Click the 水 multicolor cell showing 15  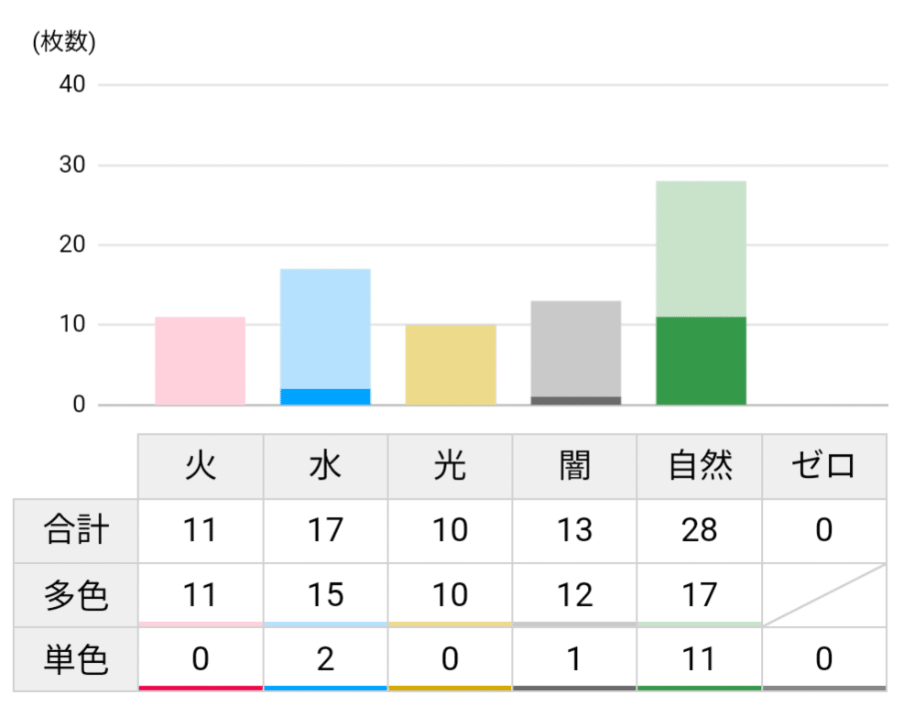click(325, 595)
